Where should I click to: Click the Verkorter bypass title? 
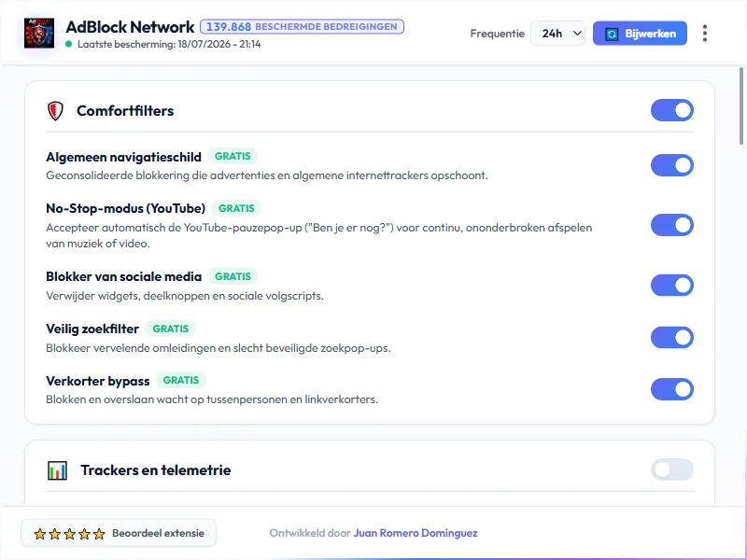(x=98, y=381)
